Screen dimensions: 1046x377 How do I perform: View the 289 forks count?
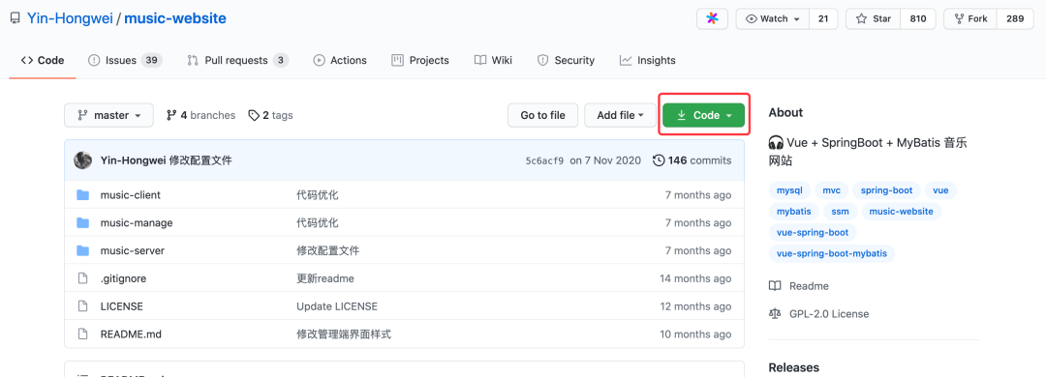(1015, 18)
